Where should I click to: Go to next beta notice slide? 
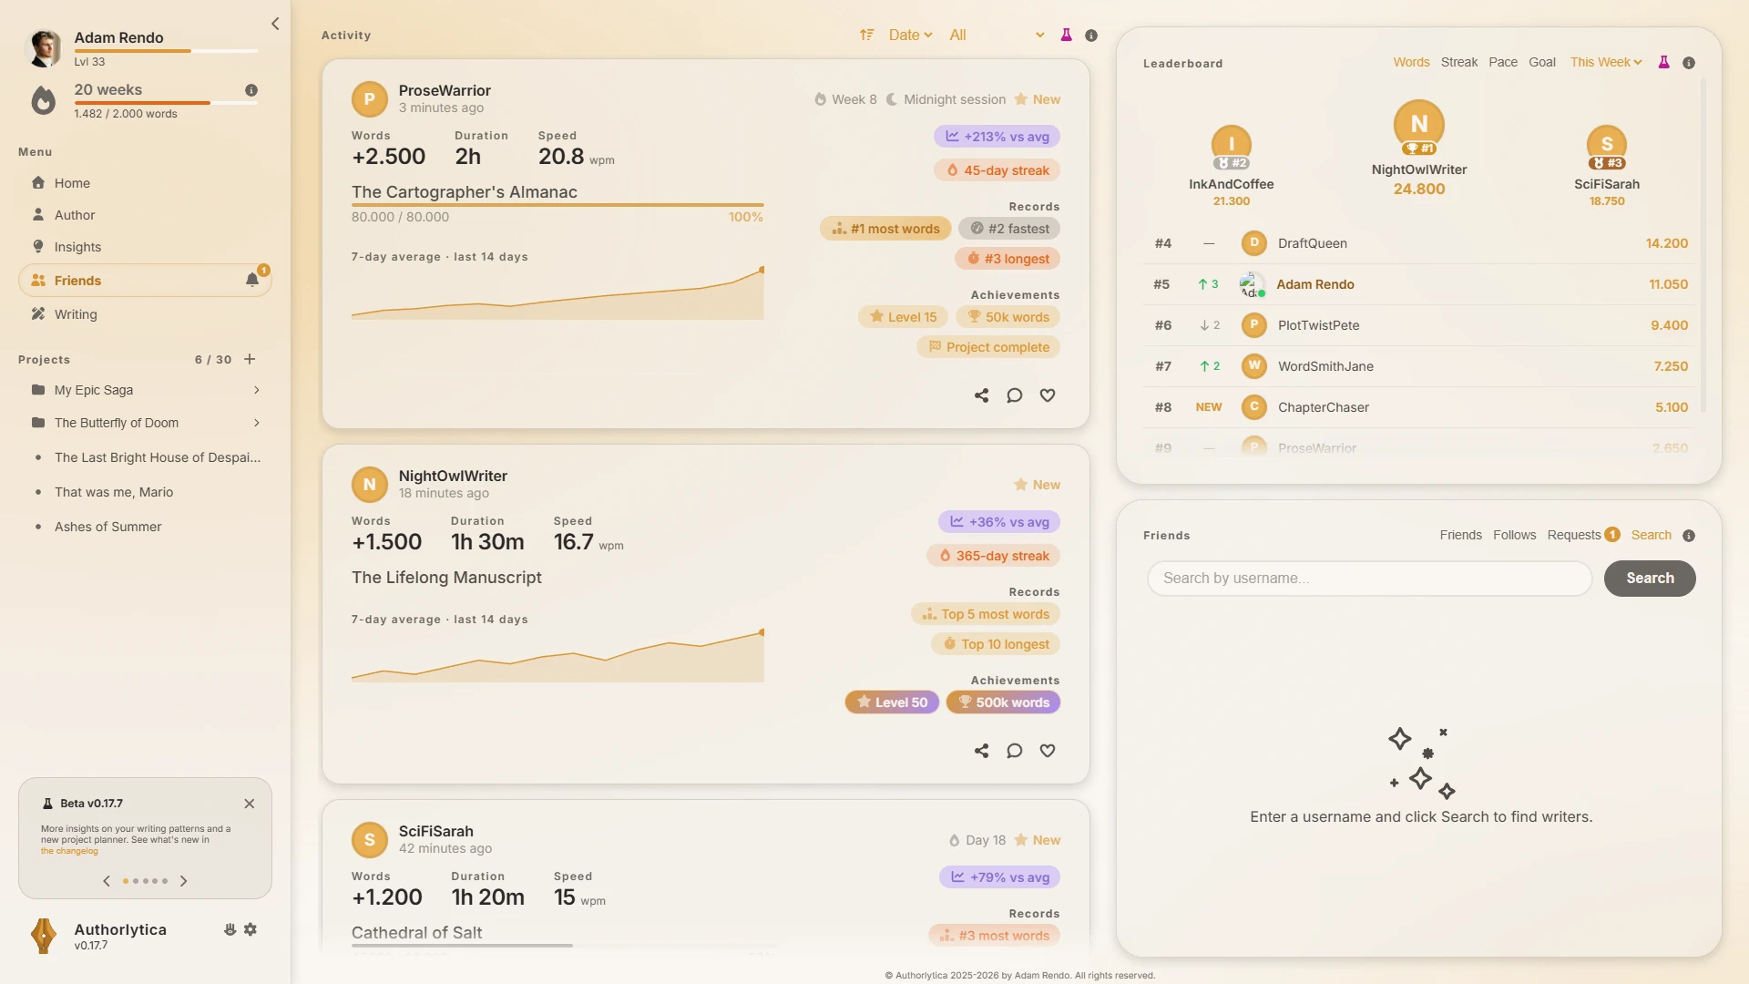click(183, 881)
